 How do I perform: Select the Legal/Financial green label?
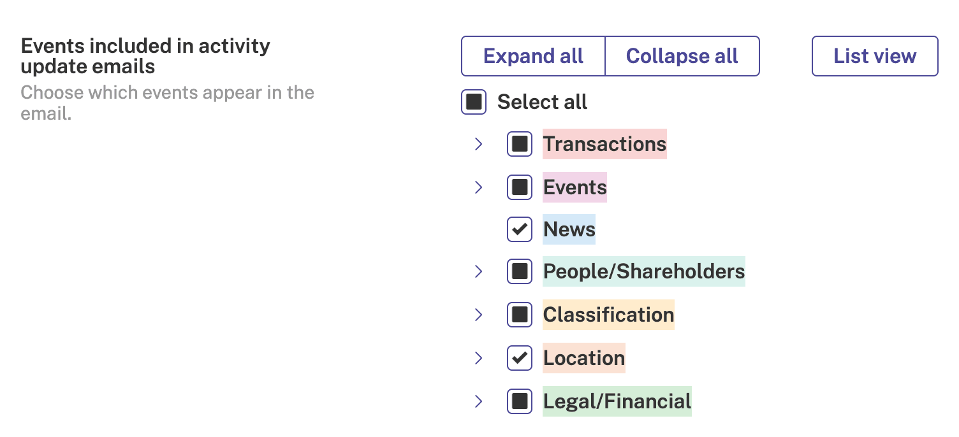[x=617, y=401]
